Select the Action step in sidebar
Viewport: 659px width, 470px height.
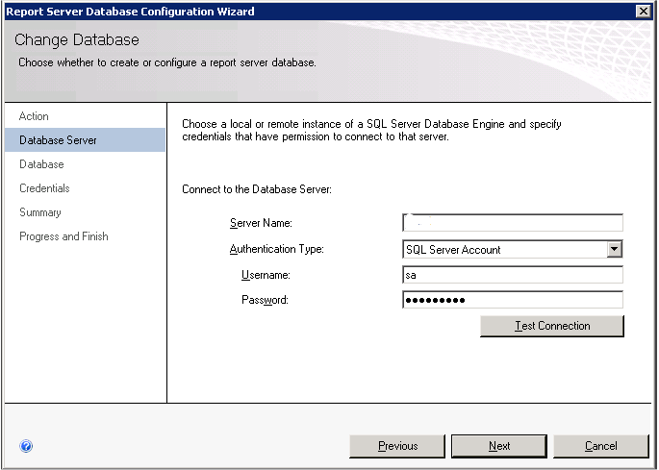tap(34, 116)
